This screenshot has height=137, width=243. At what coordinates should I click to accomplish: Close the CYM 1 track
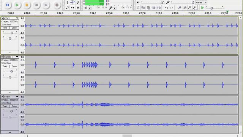[2, 97]
